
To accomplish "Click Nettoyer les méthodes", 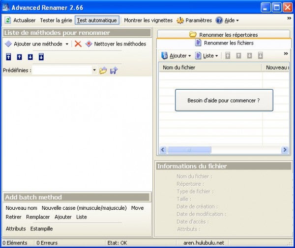I will (x=116, y=44).
